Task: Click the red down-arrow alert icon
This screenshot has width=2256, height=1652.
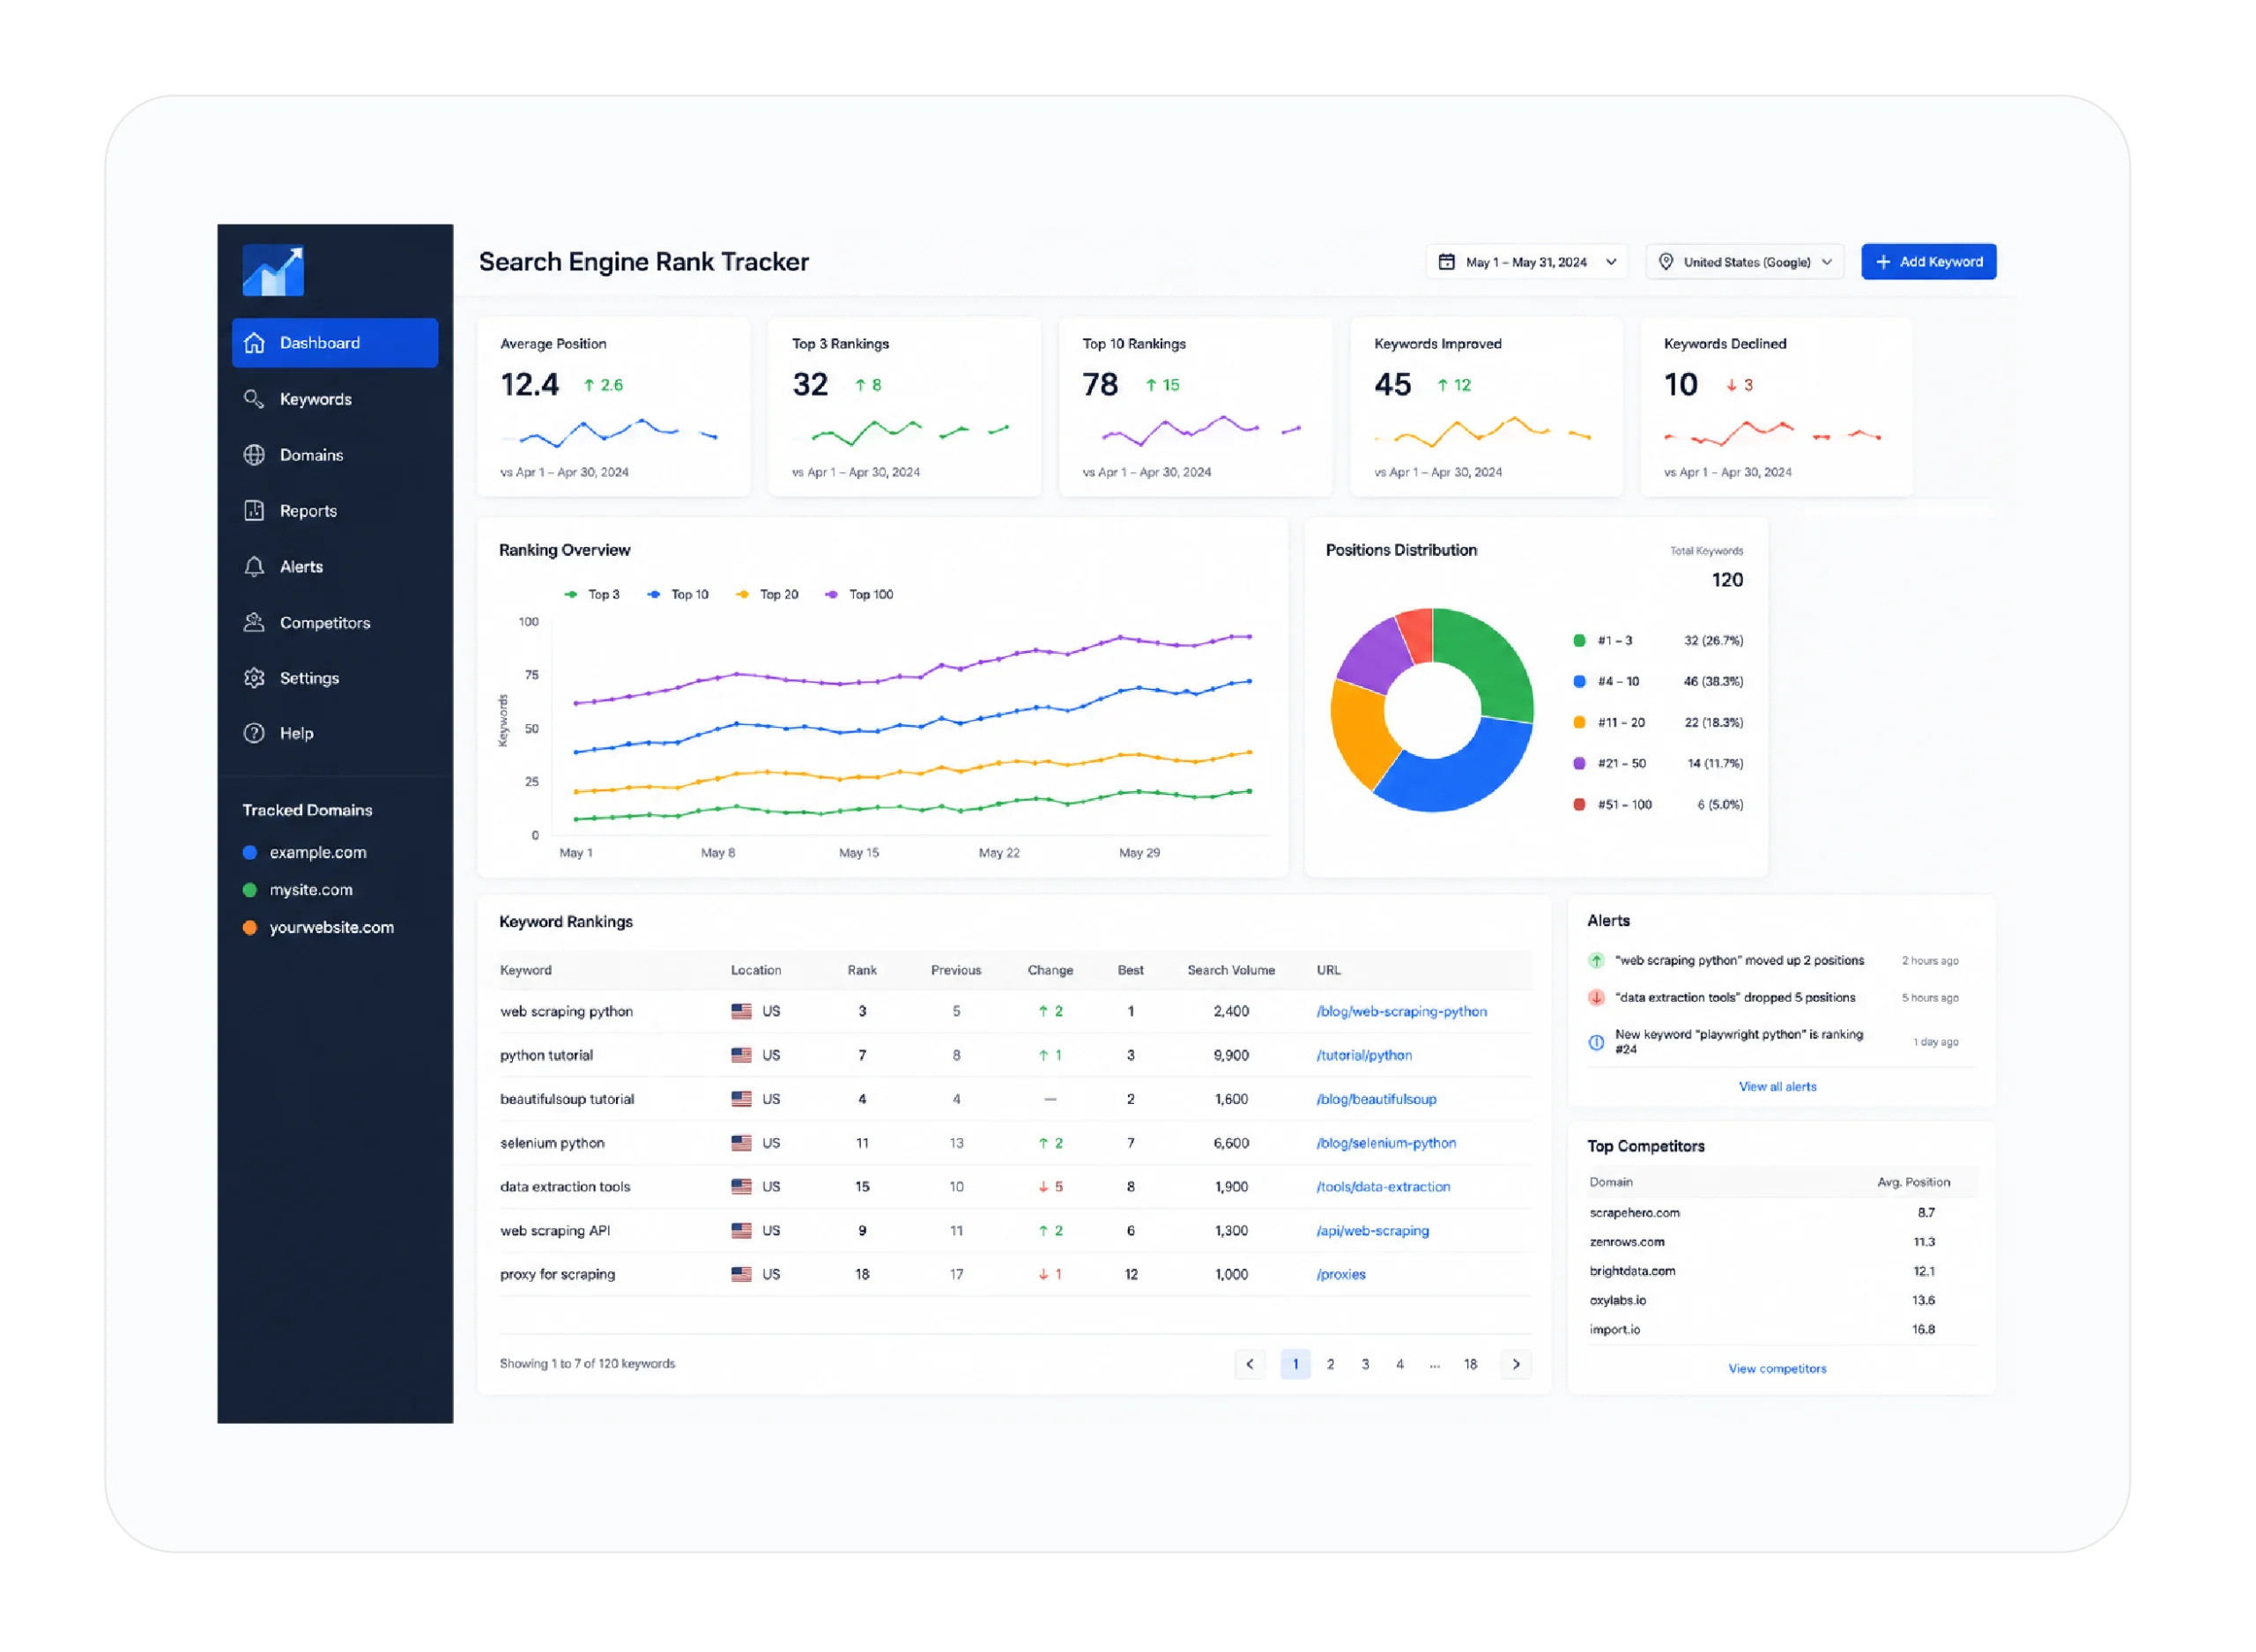Action: pos(1598,998)
